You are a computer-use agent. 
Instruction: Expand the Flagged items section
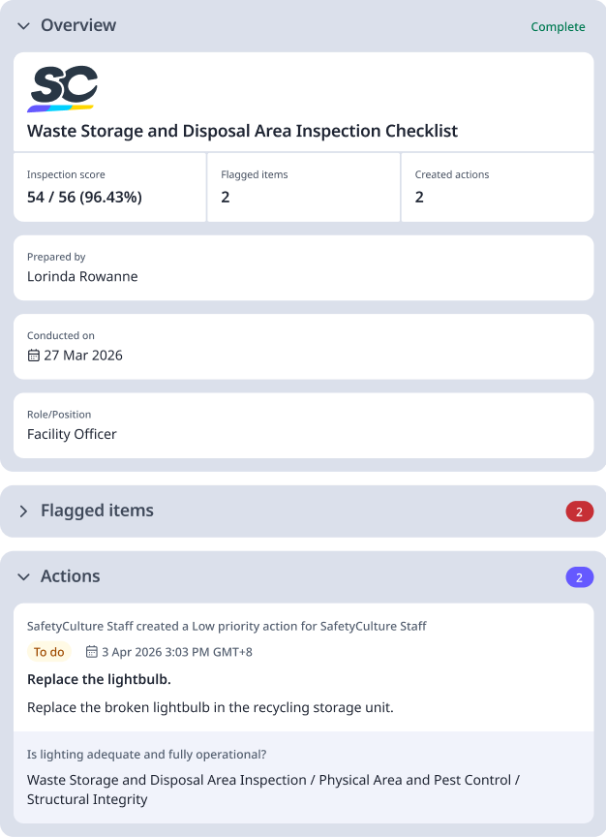click(24, 511)
